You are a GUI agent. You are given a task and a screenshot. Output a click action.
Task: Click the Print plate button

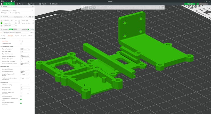tap(203, 4)
